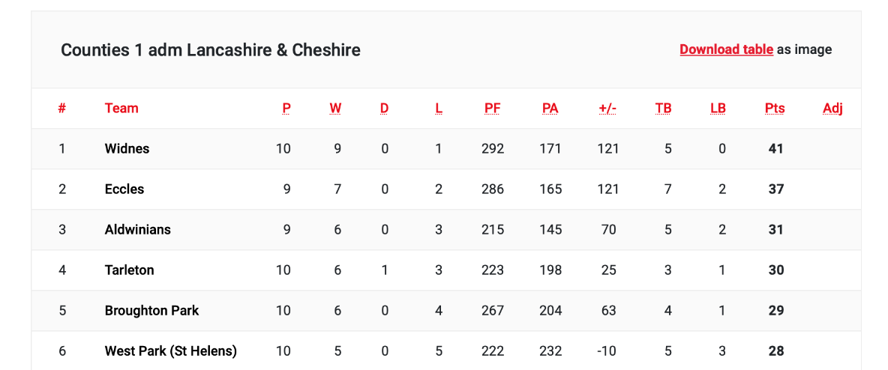This screenshot has height=370, width=888.
Task: Click the Adj column header
Action: (x=832, y=108)
